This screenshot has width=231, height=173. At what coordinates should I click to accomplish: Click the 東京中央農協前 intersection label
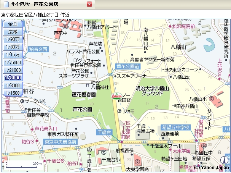pyautogui.click(x=61, y=142)
